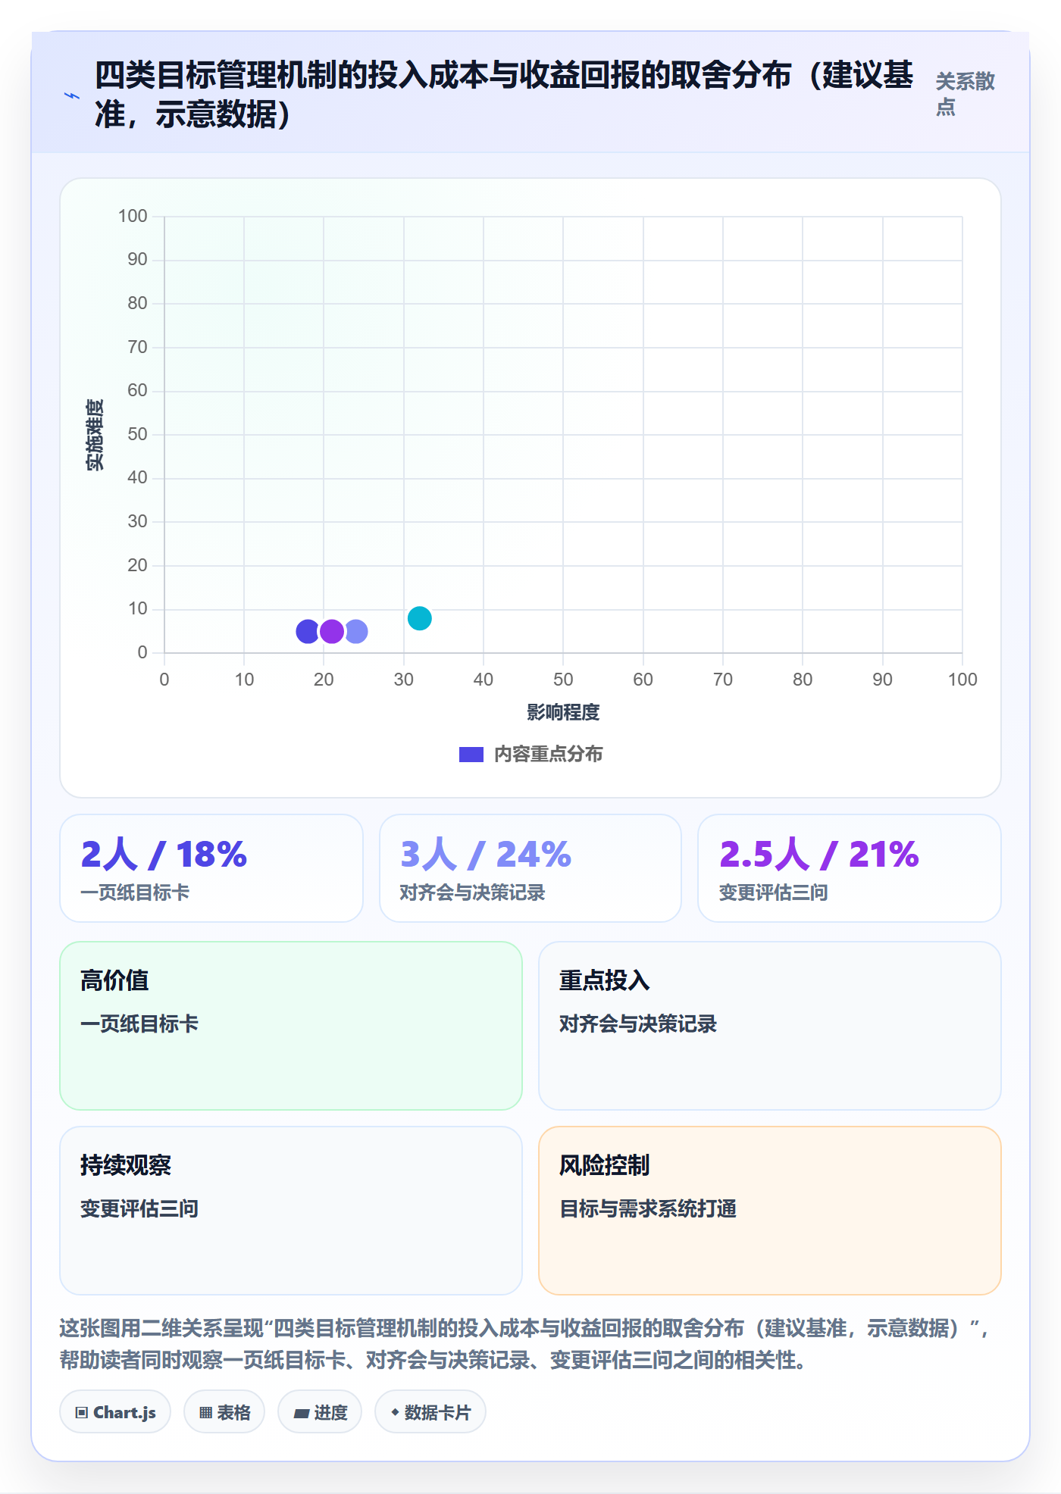Click the x-axis tick label 100

click(962, 680)
